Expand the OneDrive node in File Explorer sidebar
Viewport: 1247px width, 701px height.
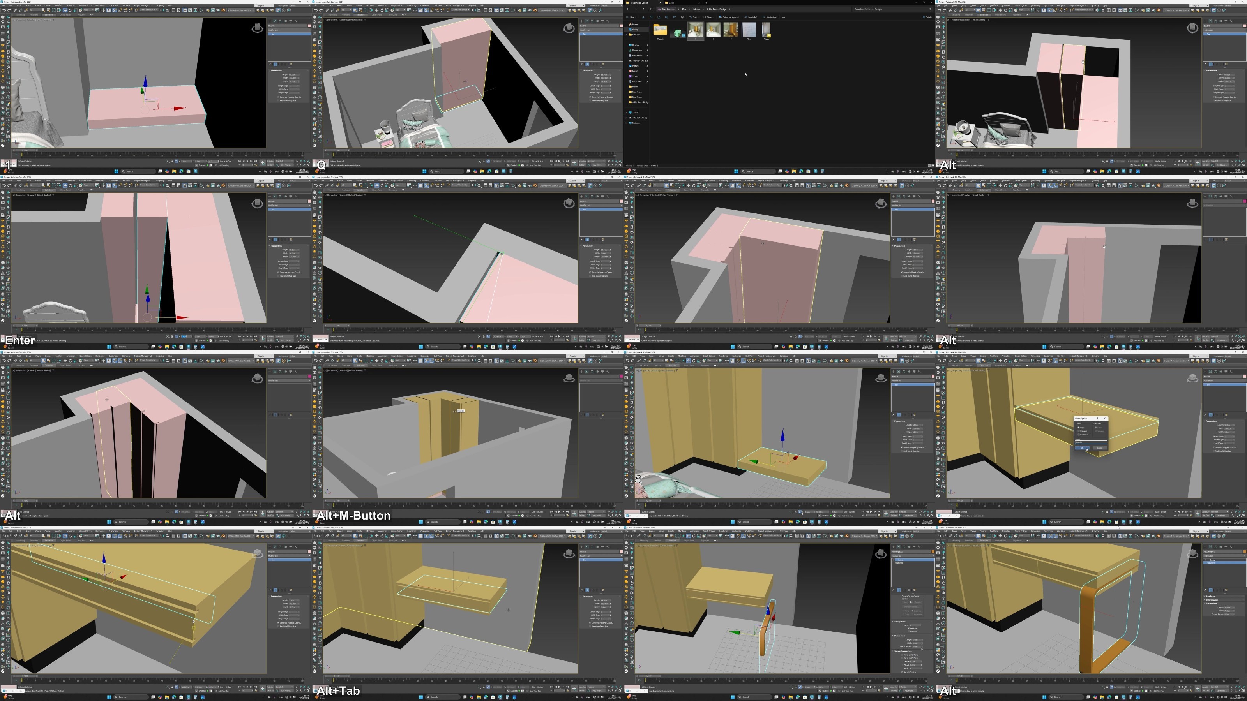tap(626, 35)
